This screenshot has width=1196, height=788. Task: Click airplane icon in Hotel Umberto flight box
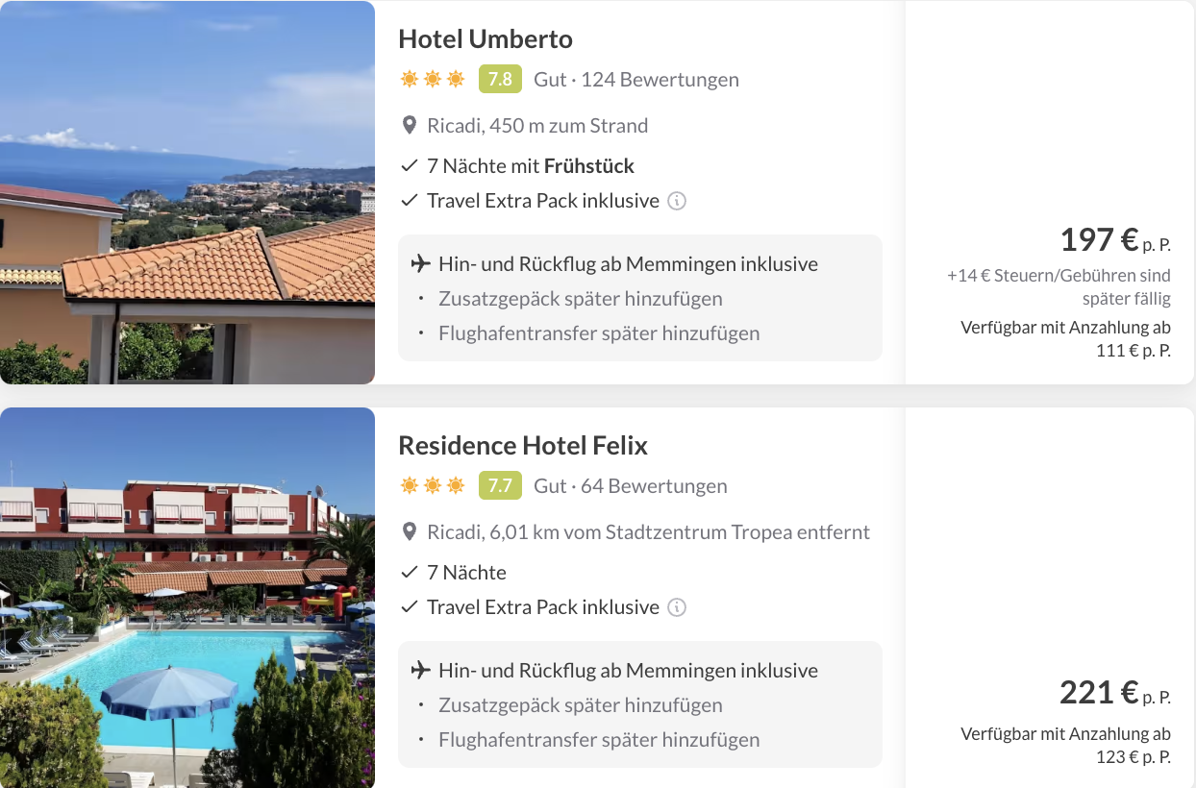pyautogui.click(x=420, y=264)
